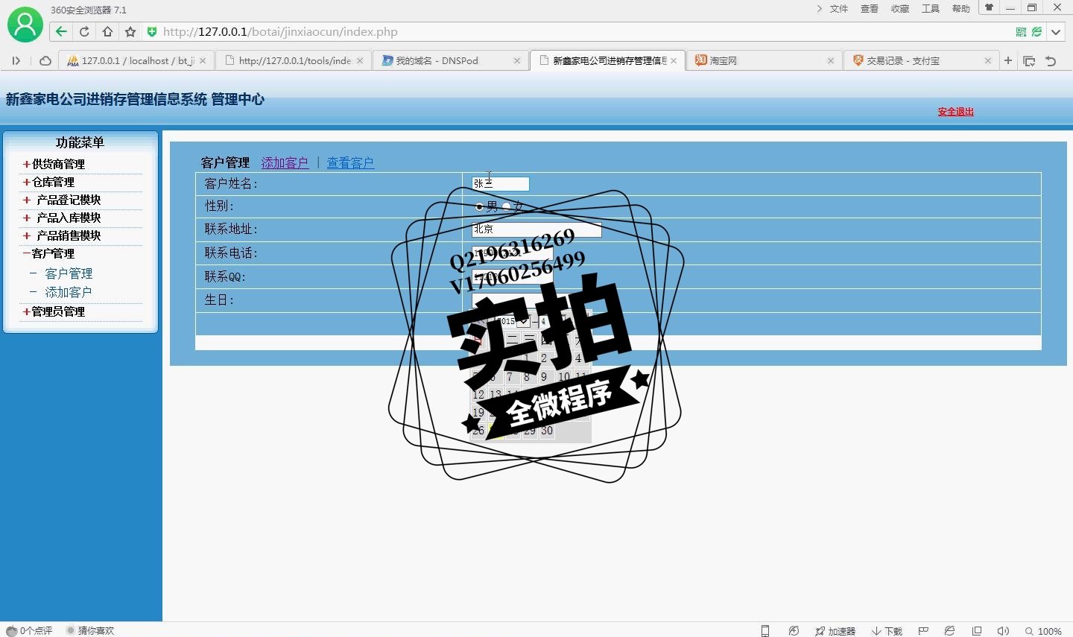Screen dimensions: 1073x637
Task: Open the 下载 downloads in status bar
Action: [x=887, y=631]
